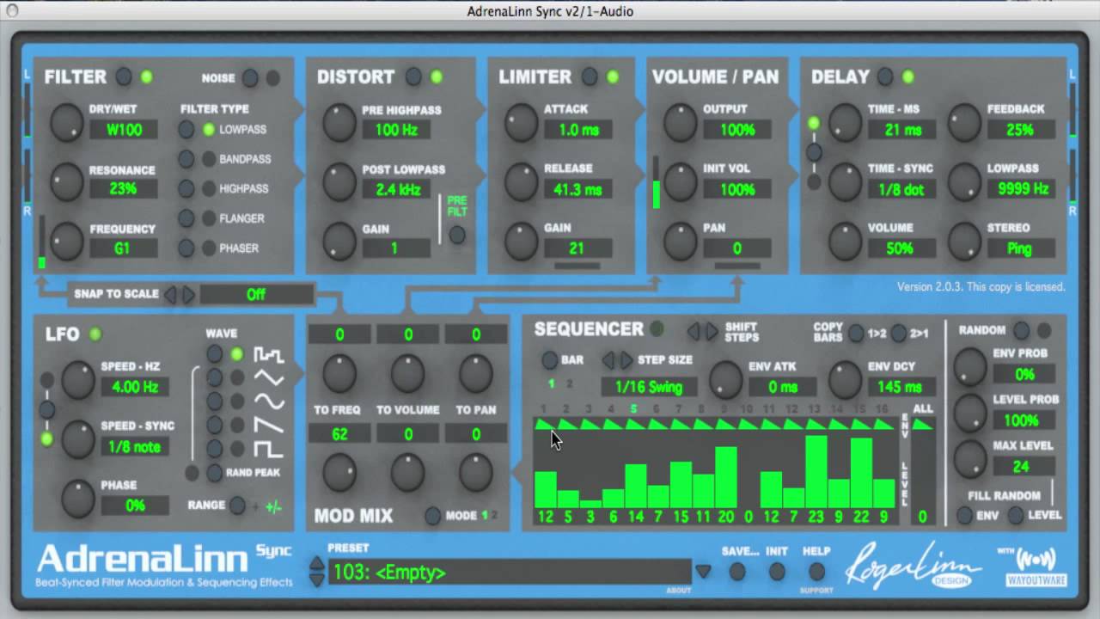Select Highpass filter type
1100x619 pixels.
coord(186,188)
